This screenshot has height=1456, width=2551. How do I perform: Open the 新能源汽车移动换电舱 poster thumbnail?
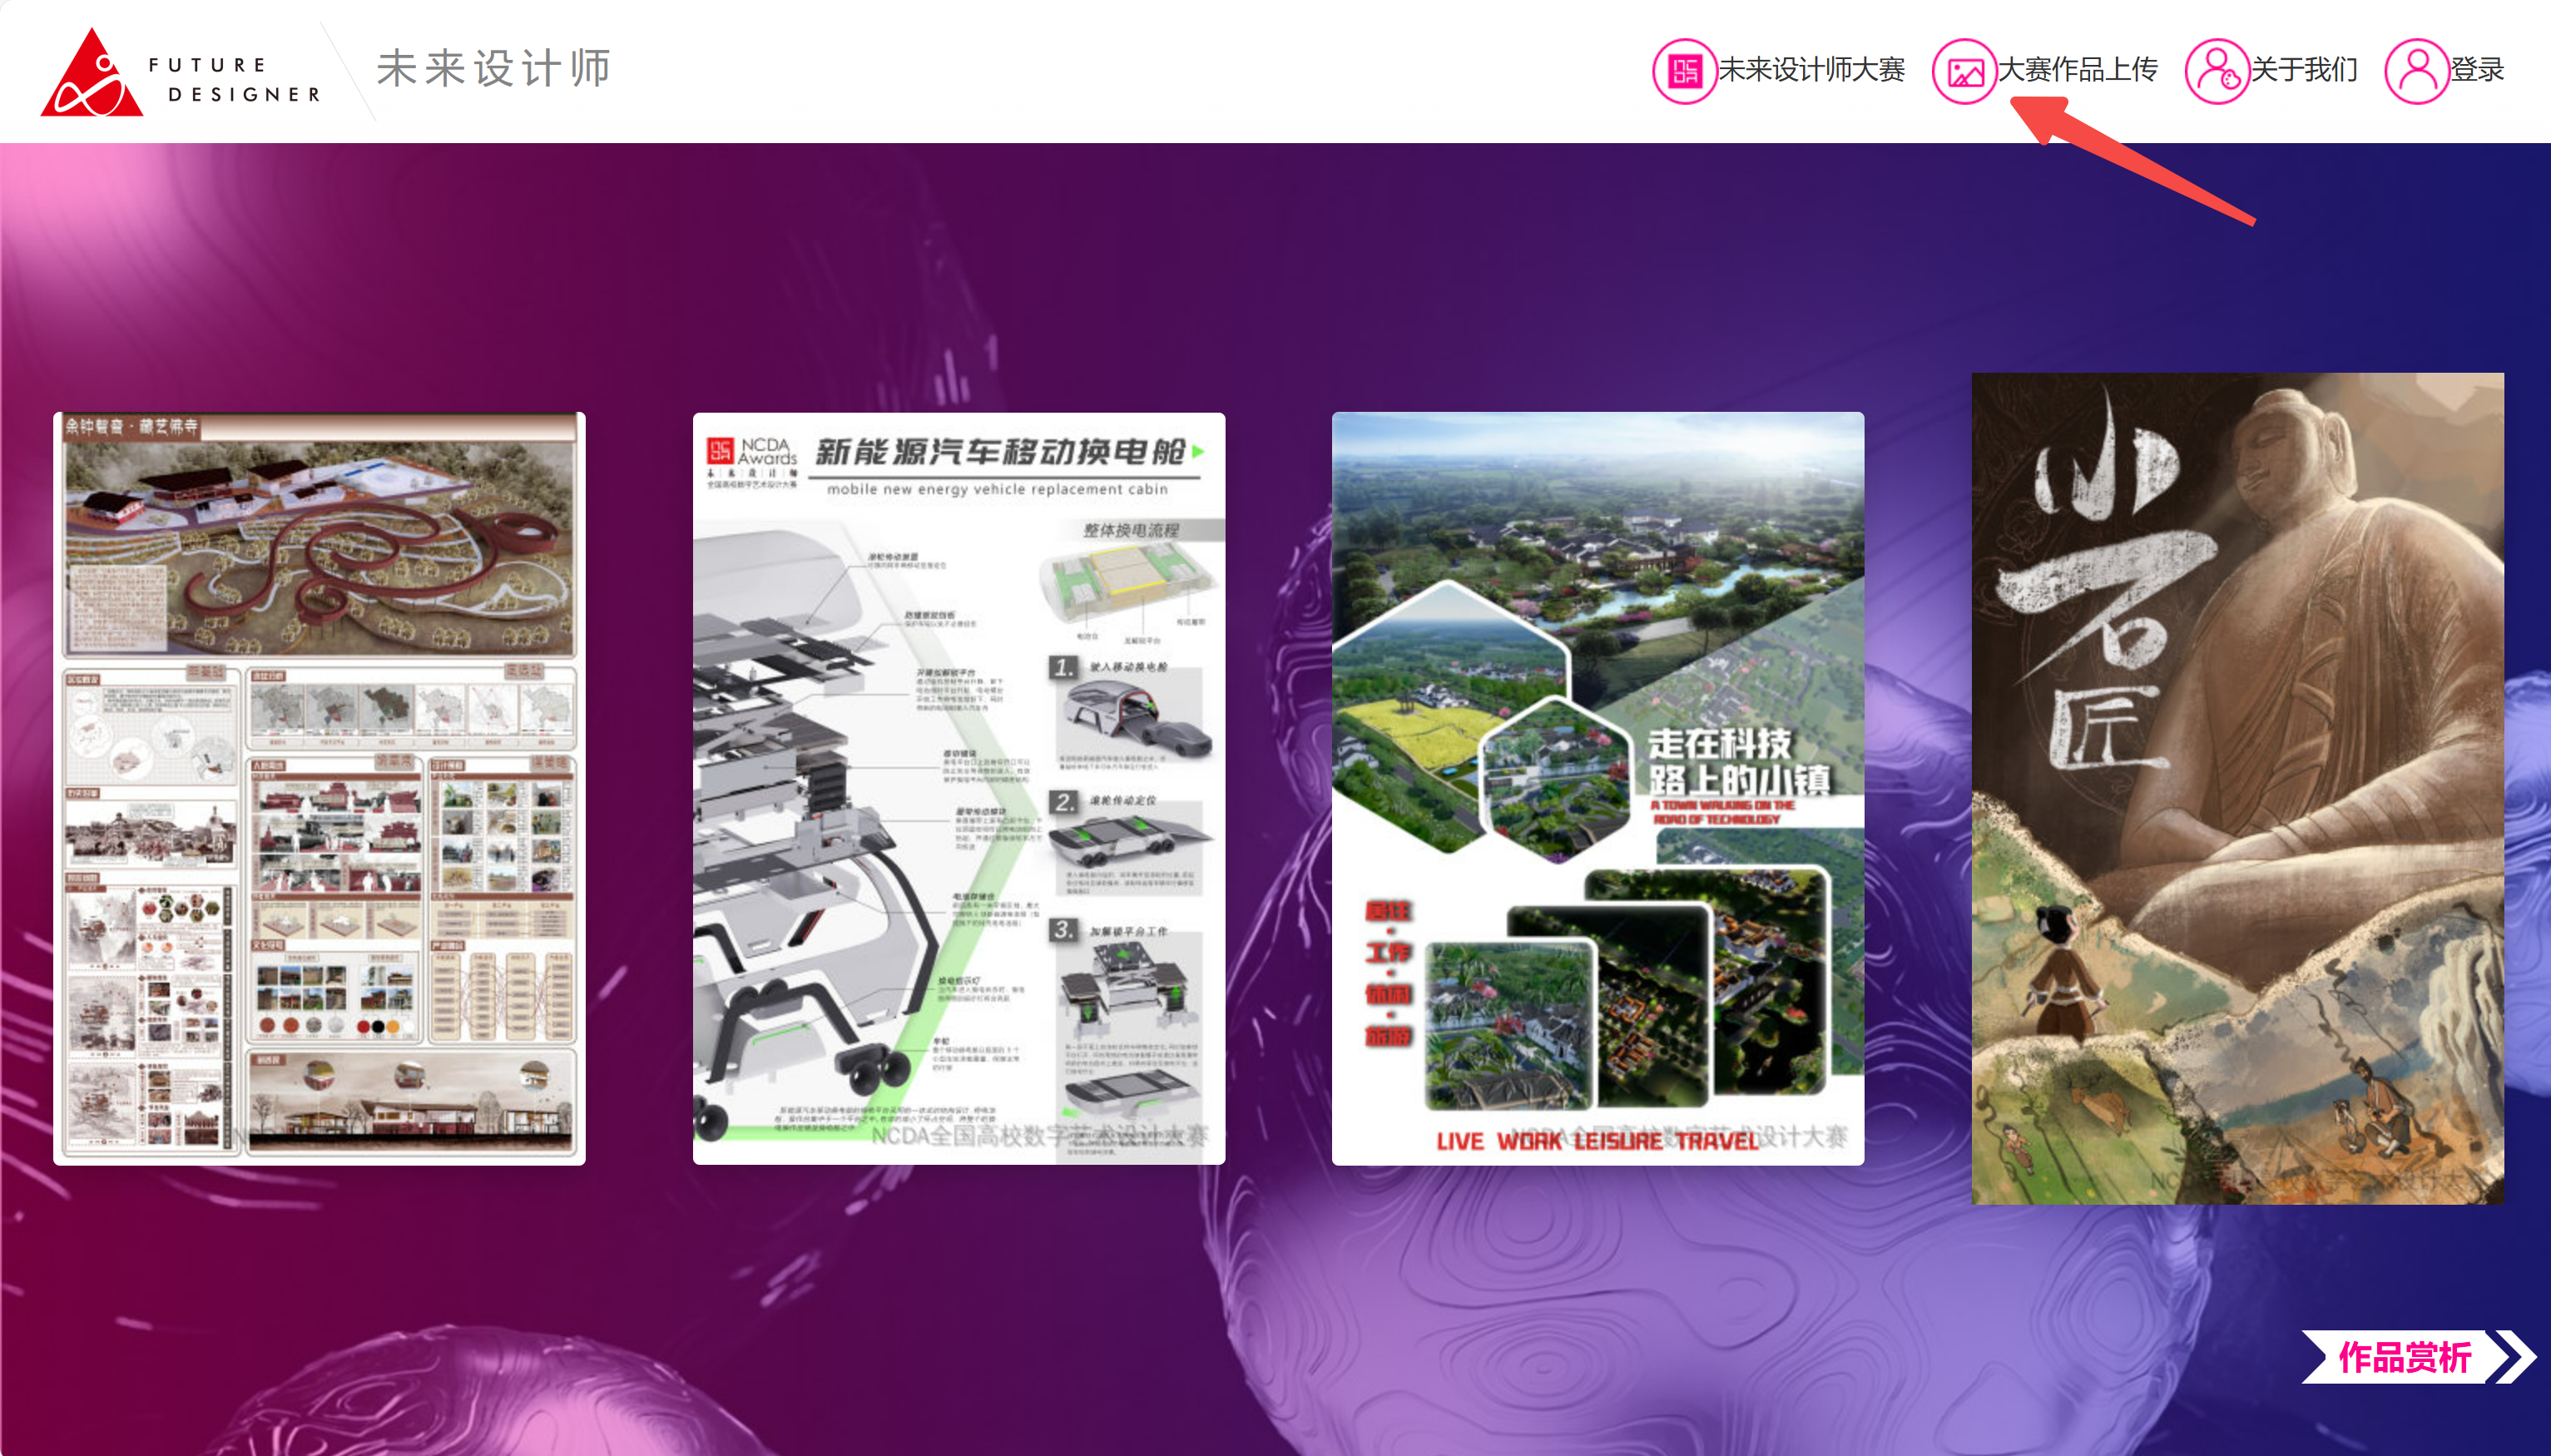[x=959, y=788]
